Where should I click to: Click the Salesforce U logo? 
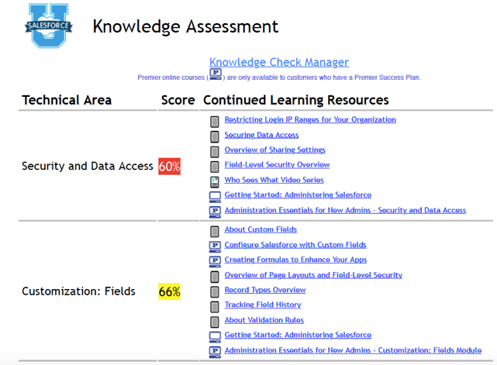[49, 26]
